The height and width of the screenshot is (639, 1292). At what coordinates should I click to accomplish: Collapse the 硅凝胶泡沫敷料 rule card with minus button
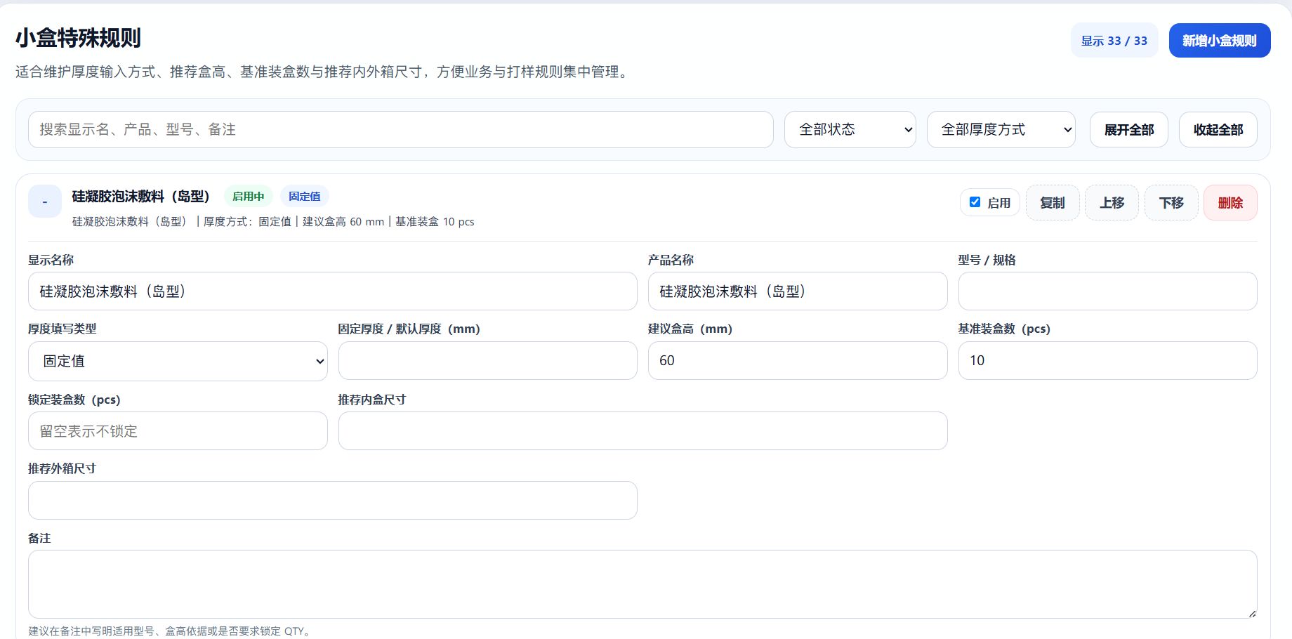45,202
